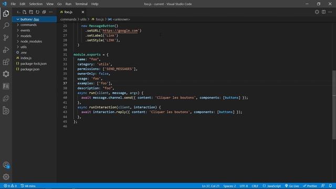336x189 pixels.
Task: Click Prettier in status bar
Action: point(310,186)
